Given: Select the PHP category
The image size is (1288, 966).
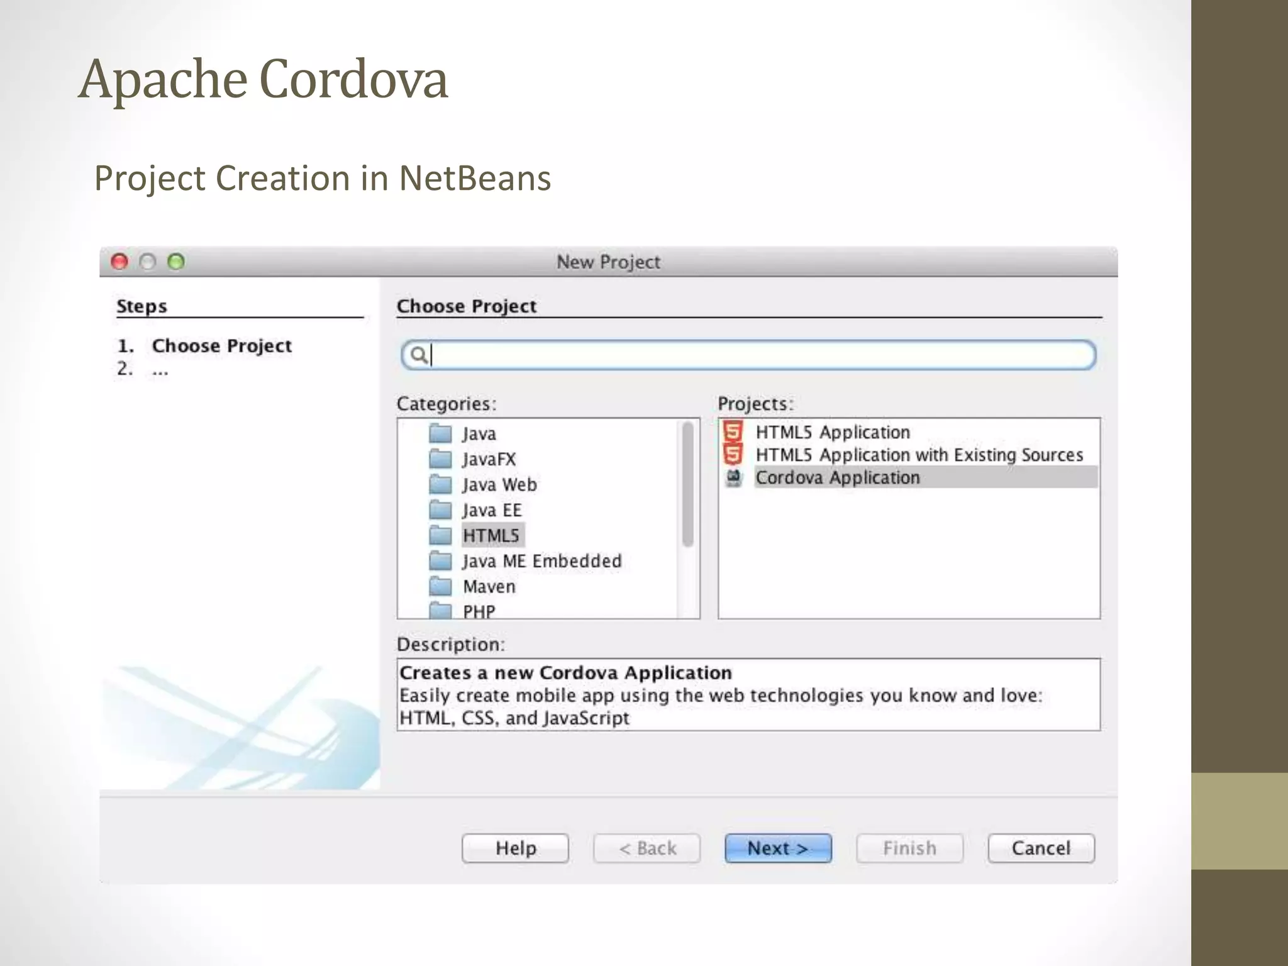Looking at the screenshot, I should (x=479, y=611).
